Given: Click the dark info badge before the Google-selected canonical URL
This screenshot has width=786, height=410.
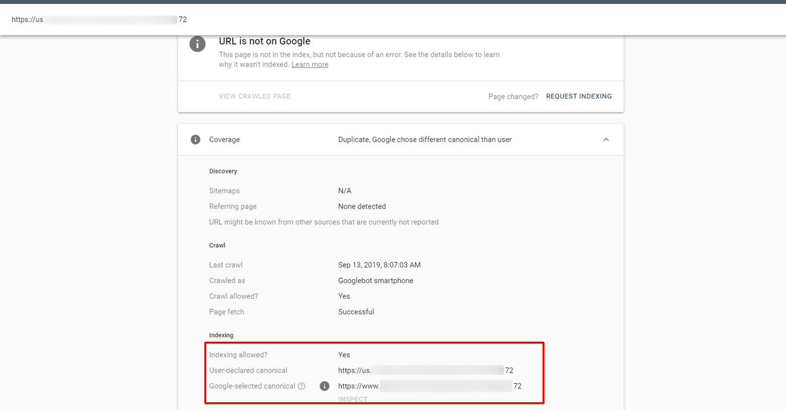Looking at the screenshot, I should (324, 386).
